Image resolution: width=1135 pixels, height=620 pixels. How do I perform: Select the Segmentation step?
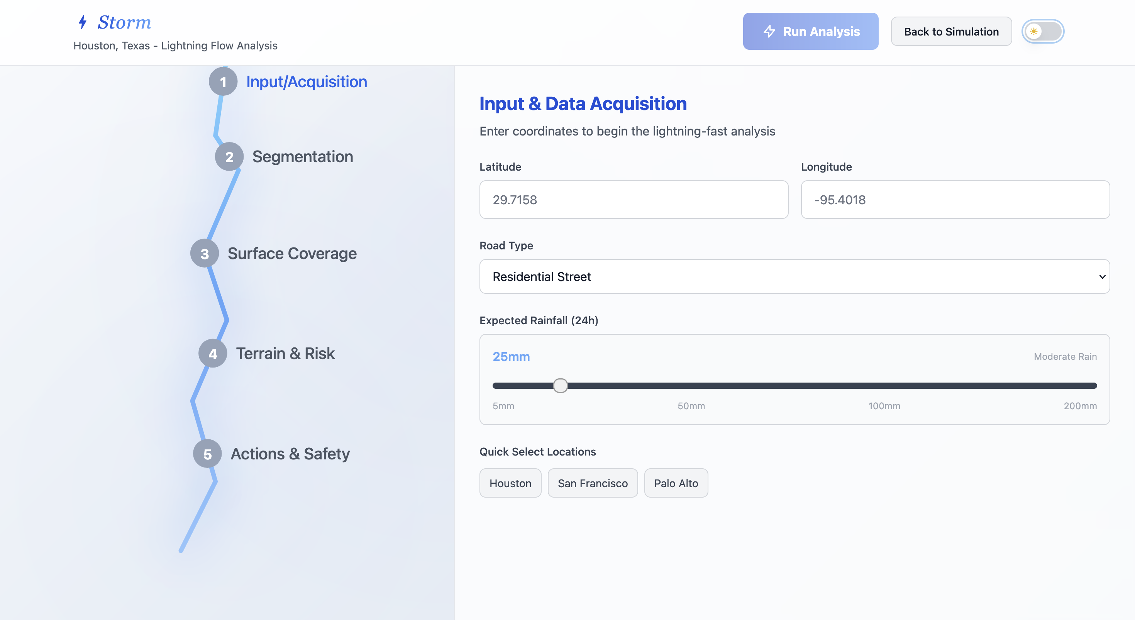[302, 157]
